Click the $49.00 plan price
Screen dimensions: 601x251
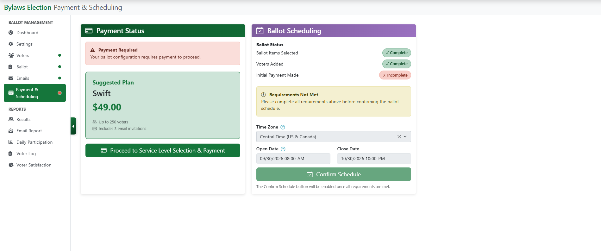107,107
